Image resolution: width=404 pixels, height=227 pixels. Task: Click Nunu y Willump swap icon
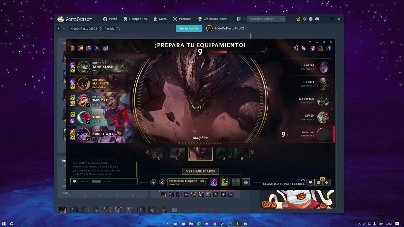88,138
